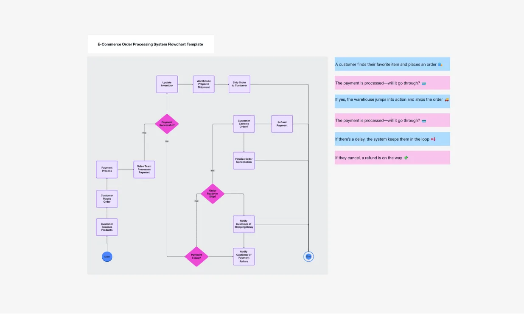Click the End circle node
The image size is (524, 314).
coord(308,257)
